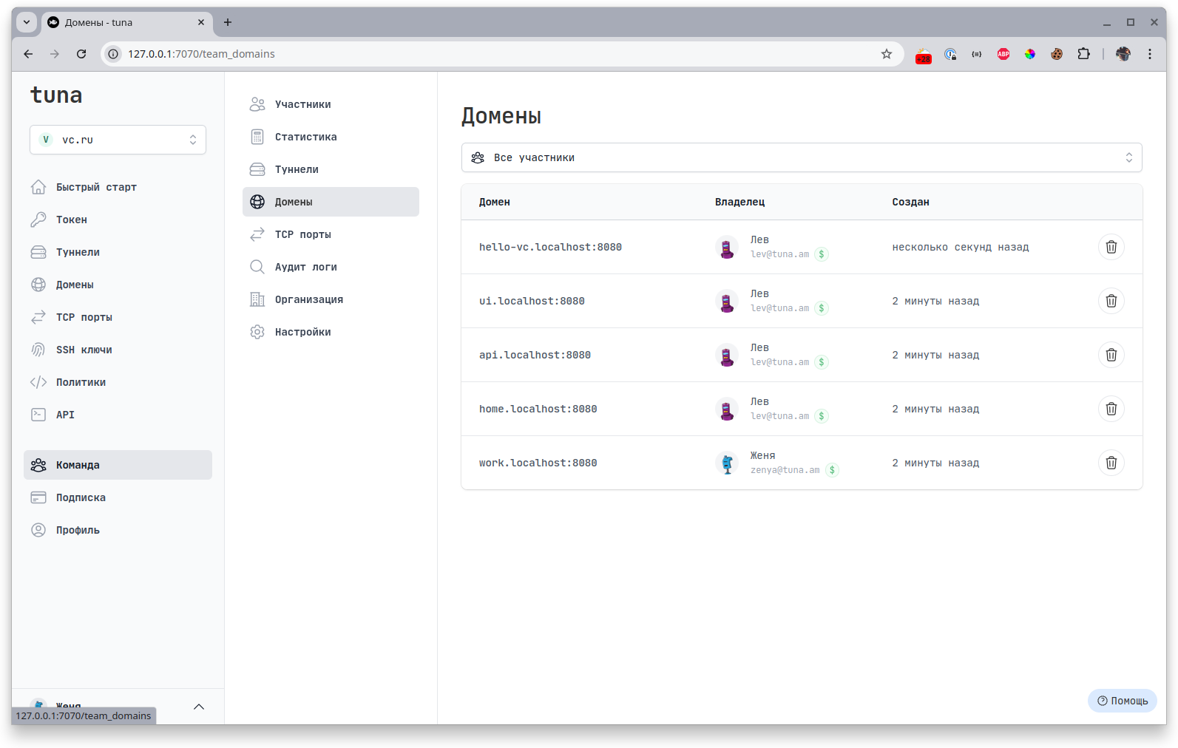This screenshot has height=748, width=1178.
Task: Delete the hello-vc.localhost:8080 domain
Action: tap(1111, 247)
